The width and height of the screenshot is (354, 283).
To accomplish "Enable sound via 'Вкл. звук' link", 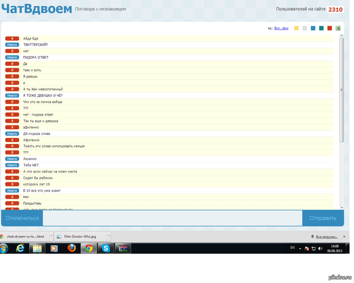I will [x=282, y=29].
